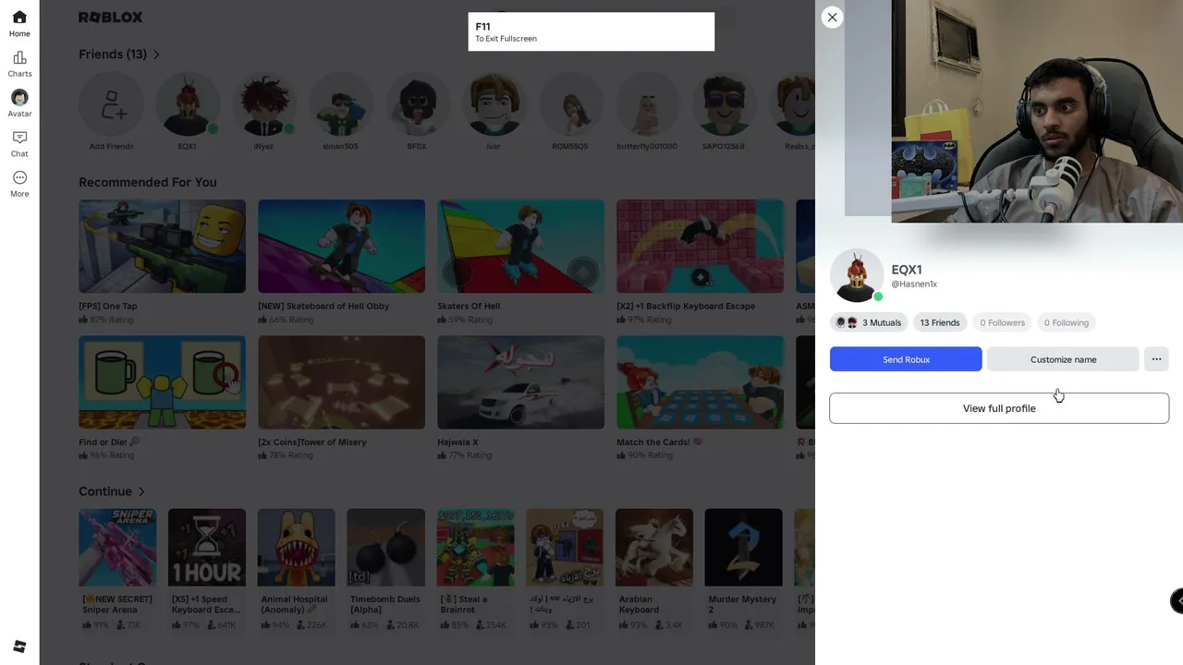Open friend butterfly001000's avatar
The image size is (1183, 665).
pyautogui.click(x=647, y=104)
